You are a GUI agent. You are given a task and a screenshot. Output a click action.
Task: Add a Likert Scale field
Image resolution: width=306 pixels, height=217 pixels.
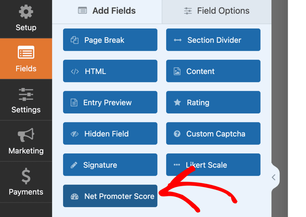tap(213, 164)
